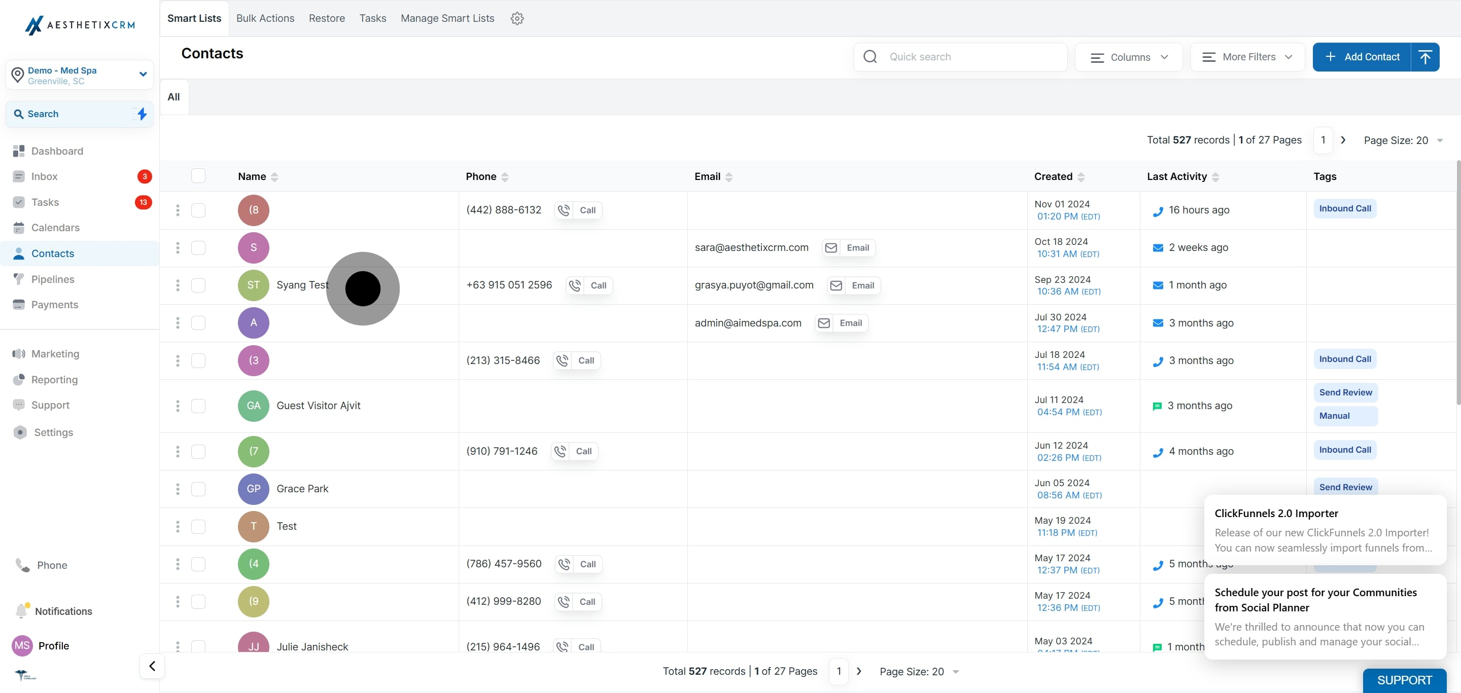Check the (786) 457-9560 row checkbox

(198, 564)
